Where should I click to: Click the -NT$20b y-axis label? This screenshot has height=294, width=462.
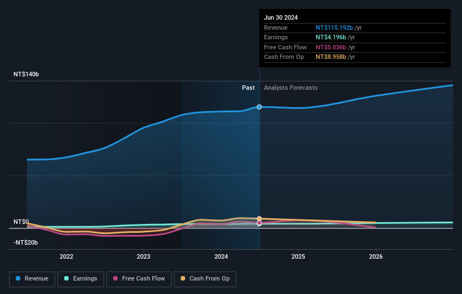click(x=26, y=242)
